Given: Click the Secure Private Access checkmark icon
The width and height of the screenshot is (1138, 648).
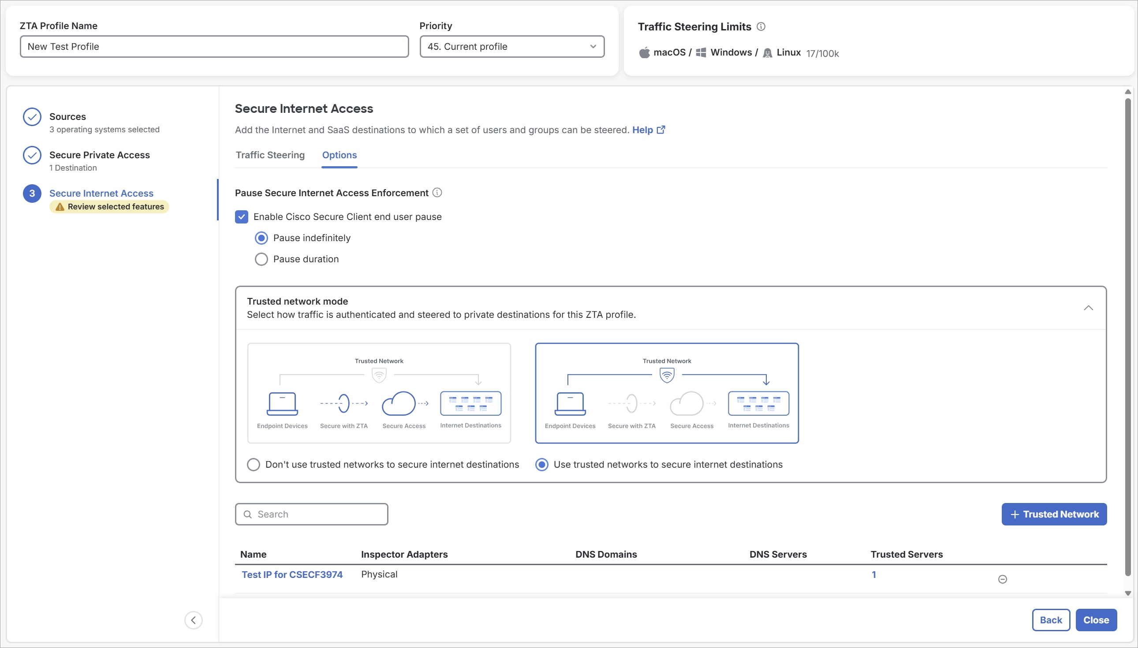Looking at the screenshot, I should point(32,155).
